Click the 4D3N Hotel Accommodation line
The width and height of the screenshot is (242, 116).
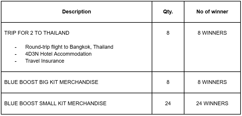58,54
